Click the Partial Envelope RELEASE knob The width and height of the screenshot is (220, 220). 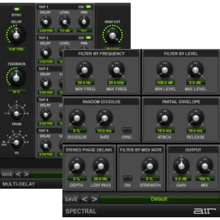(196, 118)
